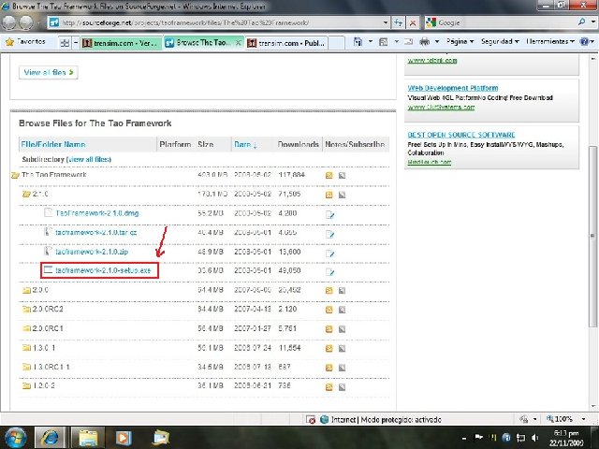This screenshot has width=599, height=449.
Task: Click the RSS feed icon for The Tao Framework row
Action: click(x=329, y=175)
